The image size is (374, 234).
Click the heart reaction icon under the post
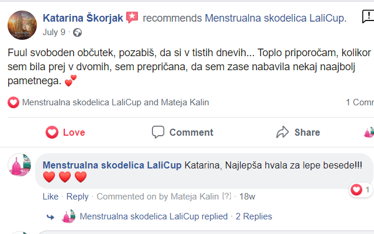pyautogui.click(x=13, y=102)
